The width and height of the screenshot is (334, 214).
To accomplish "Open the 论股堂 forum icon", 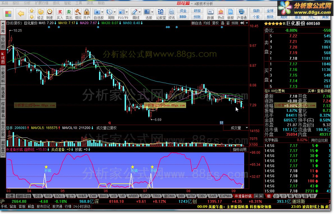I will [x=161, y=14].
